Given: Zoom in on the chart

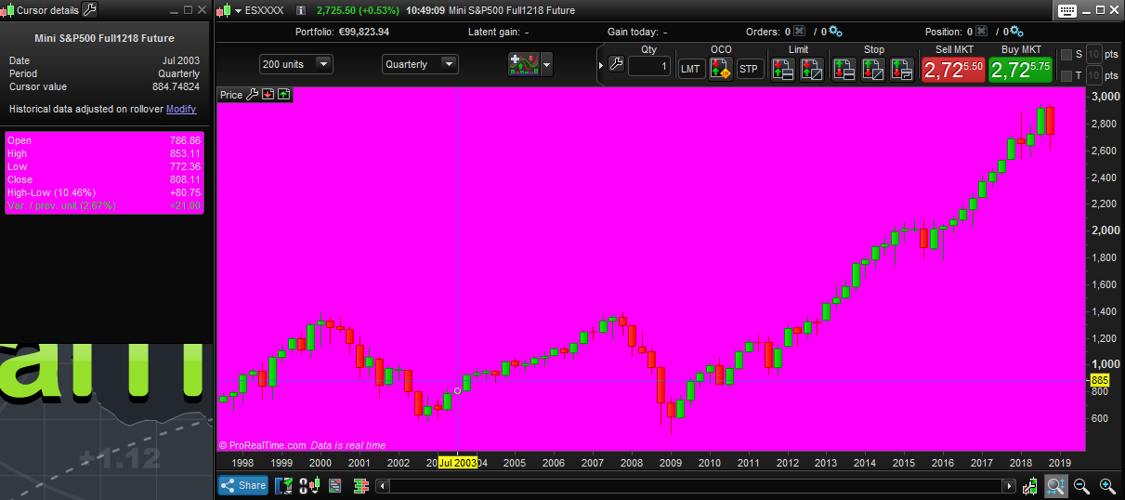Looking at the screenshot, I should [1107, 485].
